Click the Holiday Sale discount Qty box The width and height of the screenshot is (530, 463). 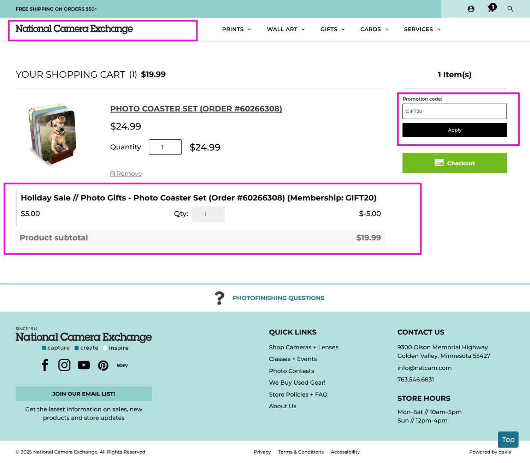(208, 214)
